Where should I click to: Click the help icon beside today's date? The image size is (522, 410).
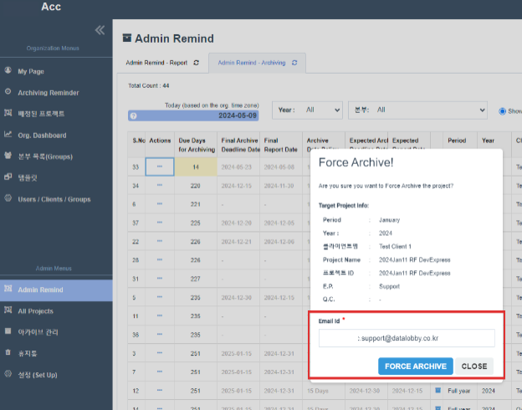134,116
